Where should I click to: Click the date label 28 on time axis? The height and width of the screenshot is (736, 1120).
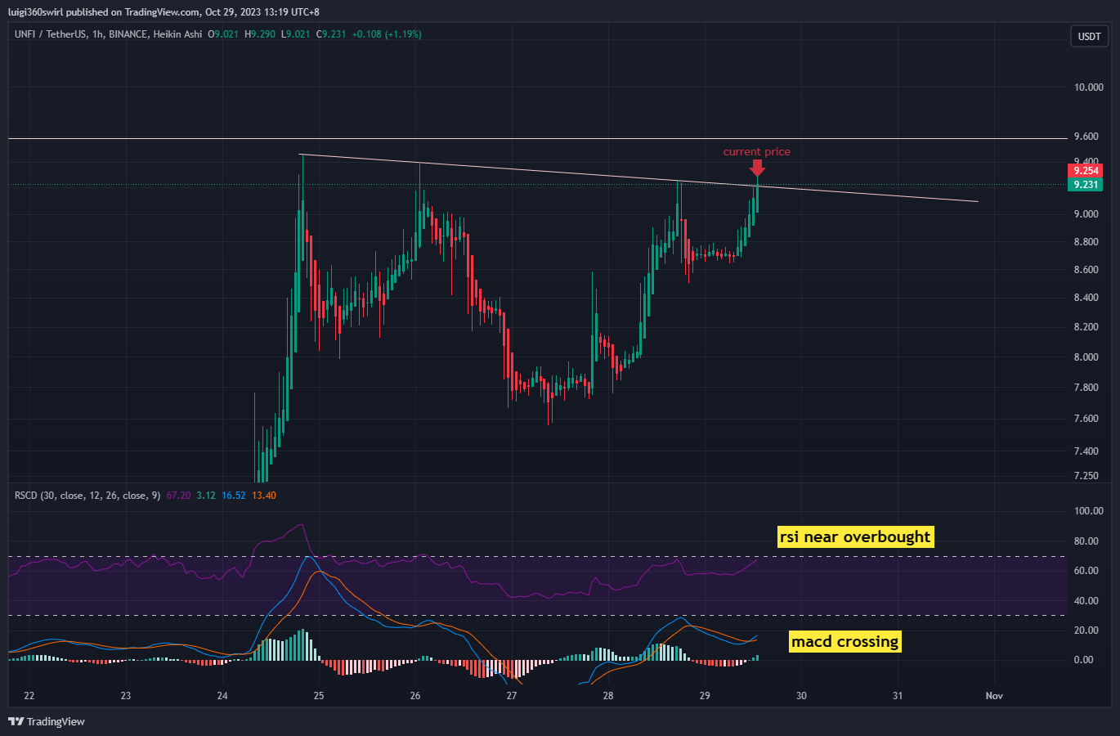608,696
